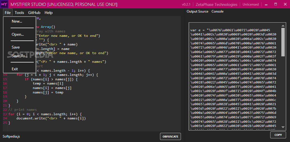This screenshot has height=142, width=290.
Task: Select Save As... in the File menu
Action: pyautogui.click(x=20, y=56)
